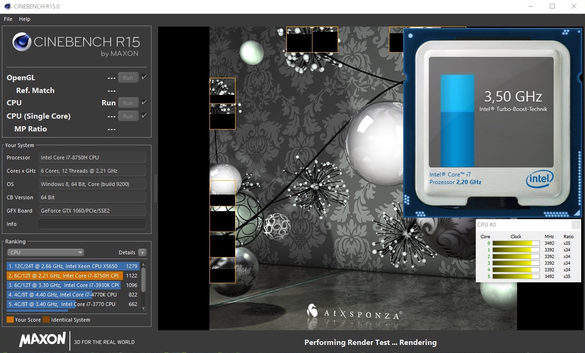The height and width of the screenshot is (353, 585).
Task: Click the brown Identical System legend swatch
Action: pyautogui.click(x=46, y=320)
